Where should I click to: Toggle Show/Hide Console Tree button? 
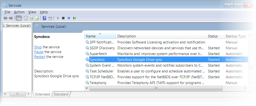pos(18,18)
